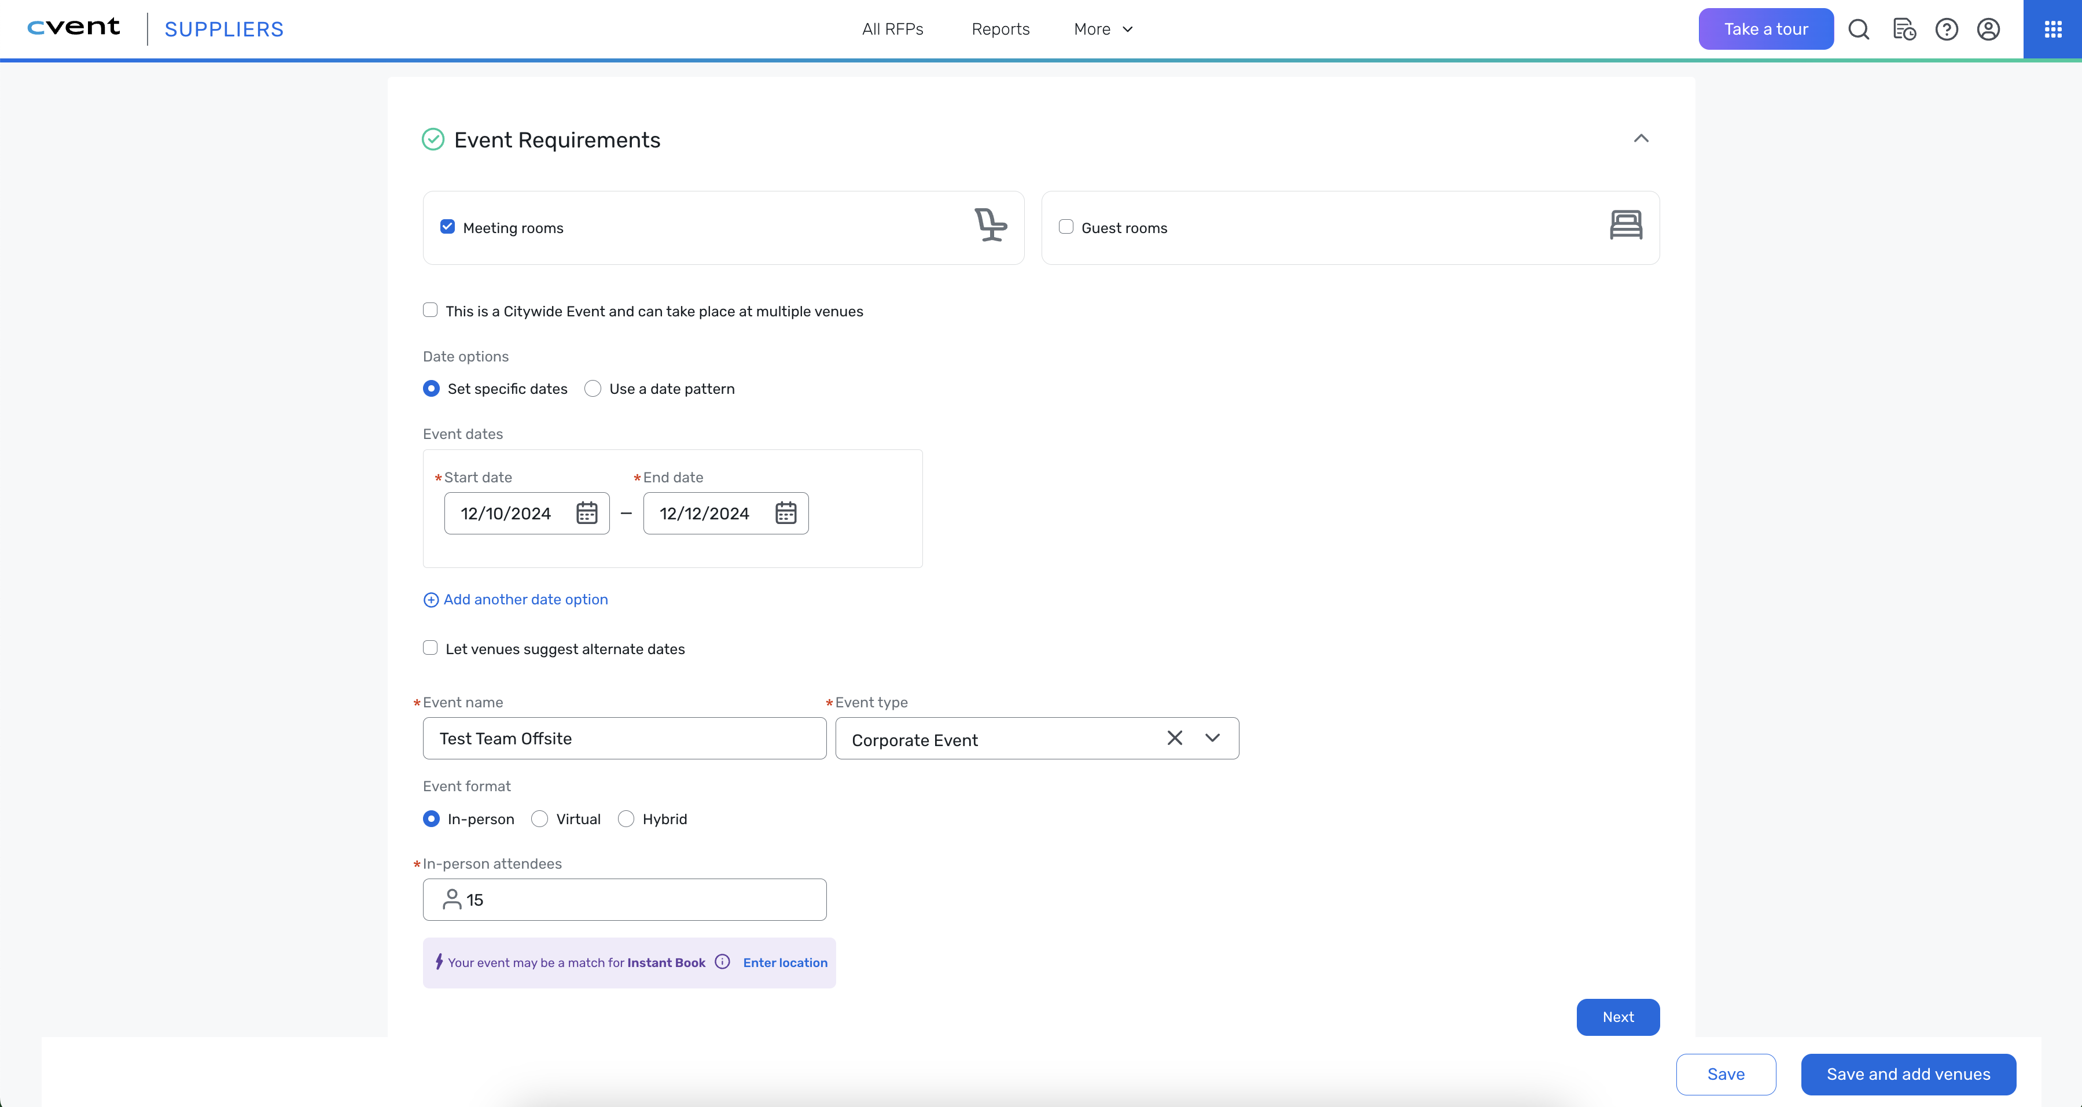2082x1107 pixels.
Task: Select In-person event format
Action: click(432, 818)
